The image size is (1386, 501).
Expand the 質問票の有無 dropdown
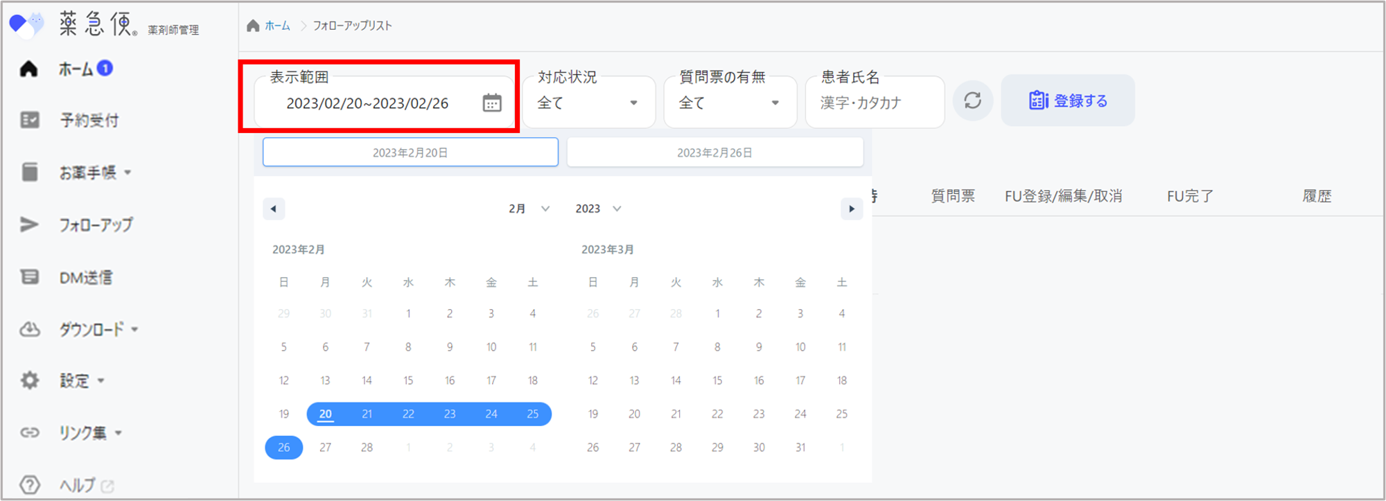coord(729,103)
